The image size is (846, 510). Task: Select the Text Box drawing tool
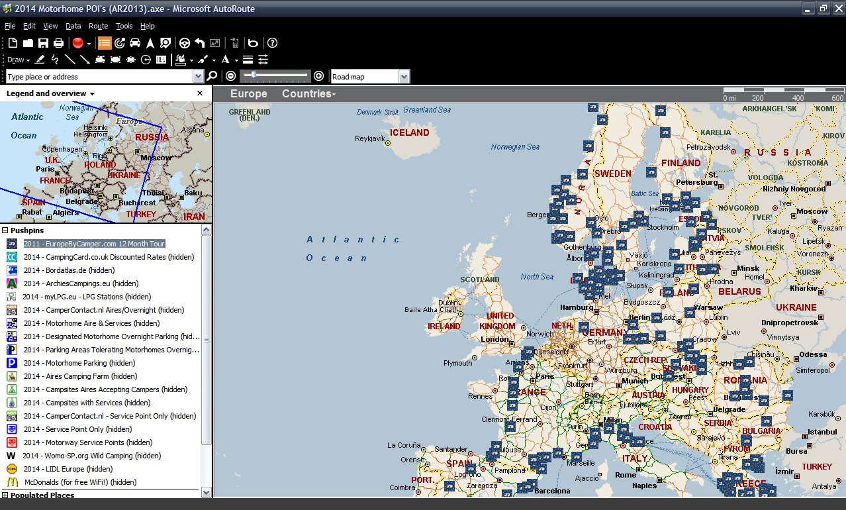point(162,60)
